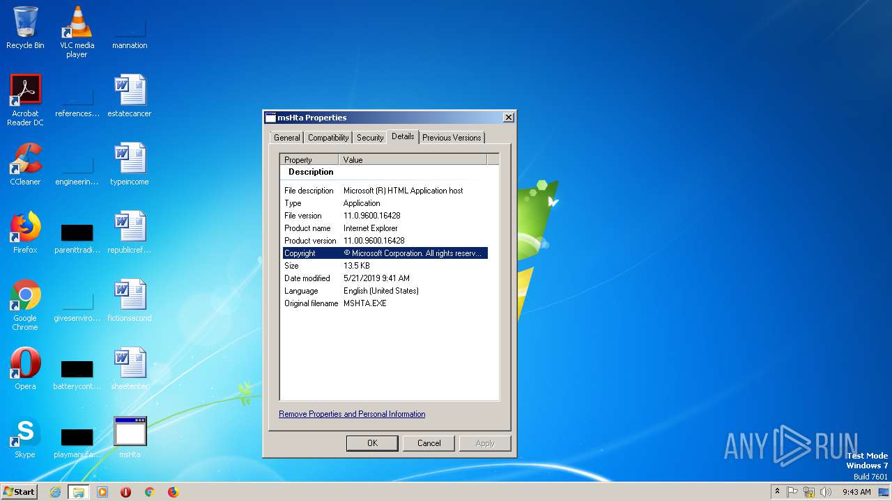This screenshot has width=892, height=501.
Task: Open Windows Explorer from the taskbar
Action: pos(78,492)
